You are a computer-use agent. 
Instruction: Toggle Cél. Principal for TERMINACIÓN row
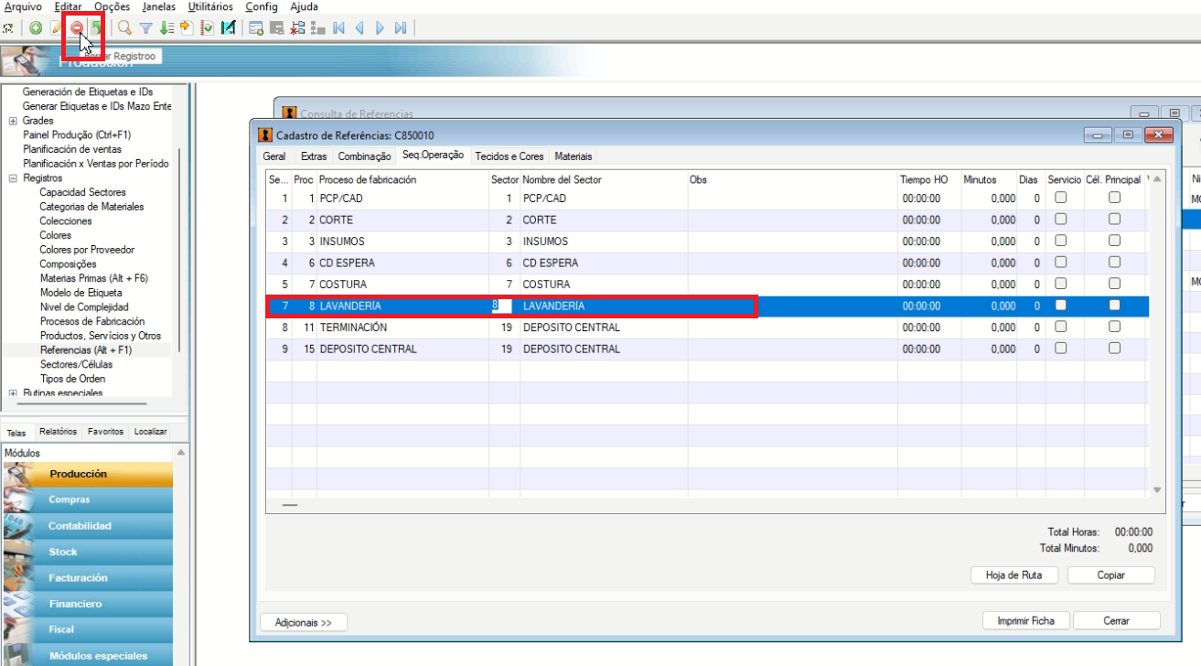point(1114,327)
